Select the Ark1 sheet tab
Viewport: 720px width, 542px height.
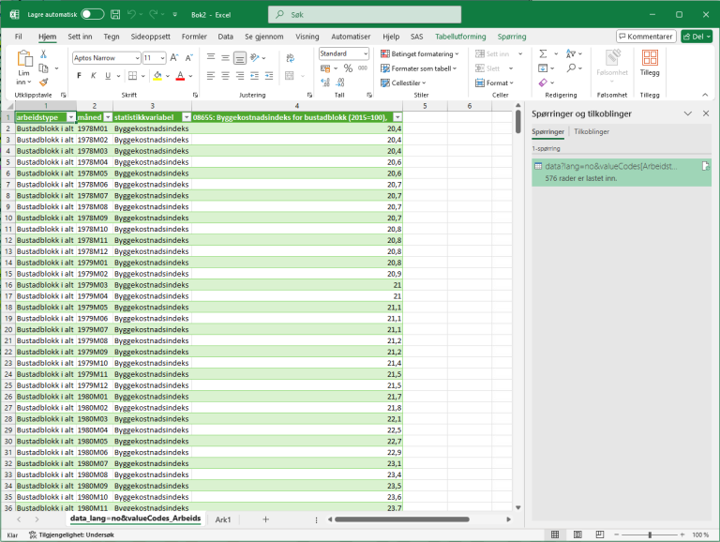[223, 519]
